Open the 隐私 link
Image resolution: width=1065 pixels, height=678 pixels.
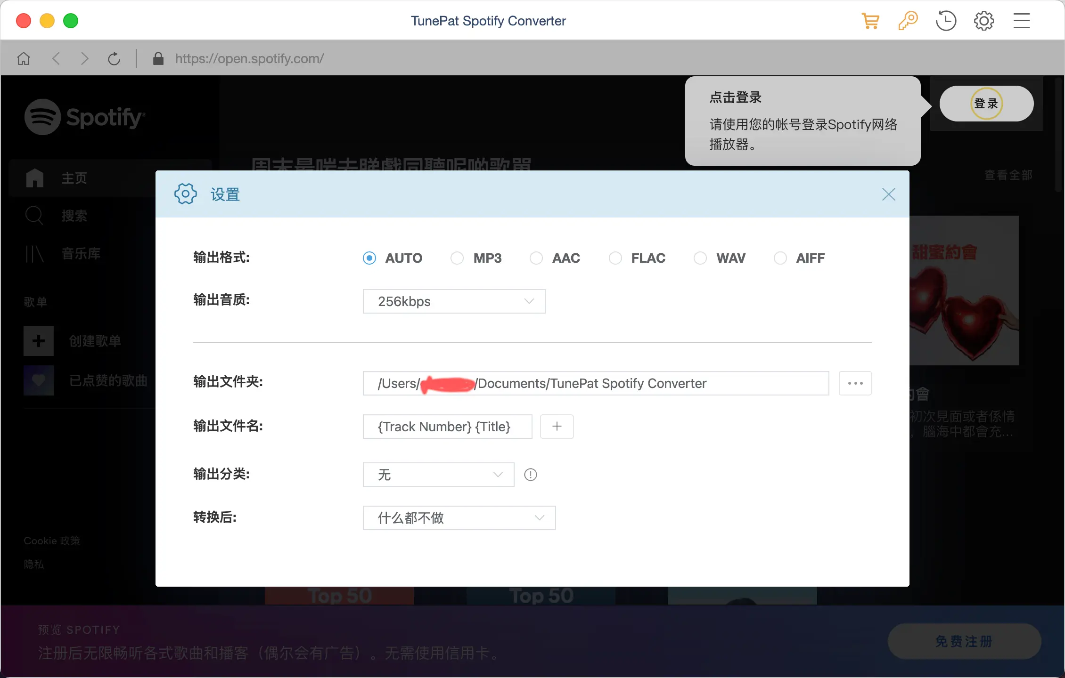coord(34,564)
